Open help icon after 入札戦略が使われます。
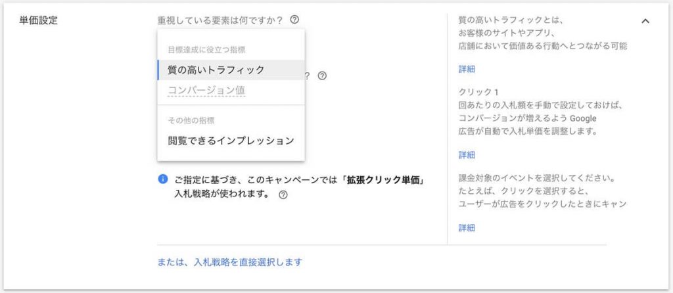Image resolution: width=673 pixels, height=293 pixels. coord(283,194)
